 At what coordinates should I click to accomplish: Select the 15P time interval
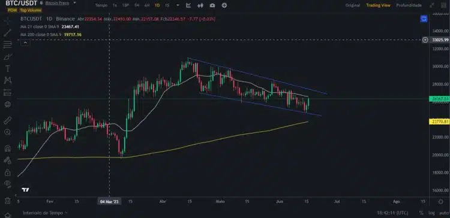pos(125,5)
